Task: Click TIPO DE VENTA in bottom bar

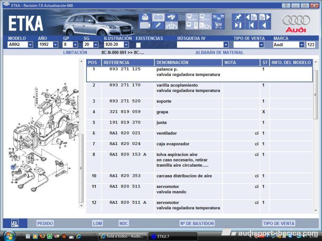Action: coord(279,223)
